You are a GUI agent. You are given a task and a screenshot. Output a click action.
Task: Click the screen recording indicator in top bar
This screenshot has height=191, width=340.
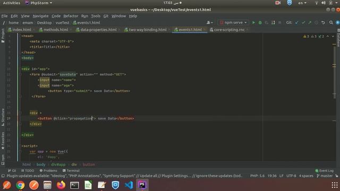pos(278,3)
